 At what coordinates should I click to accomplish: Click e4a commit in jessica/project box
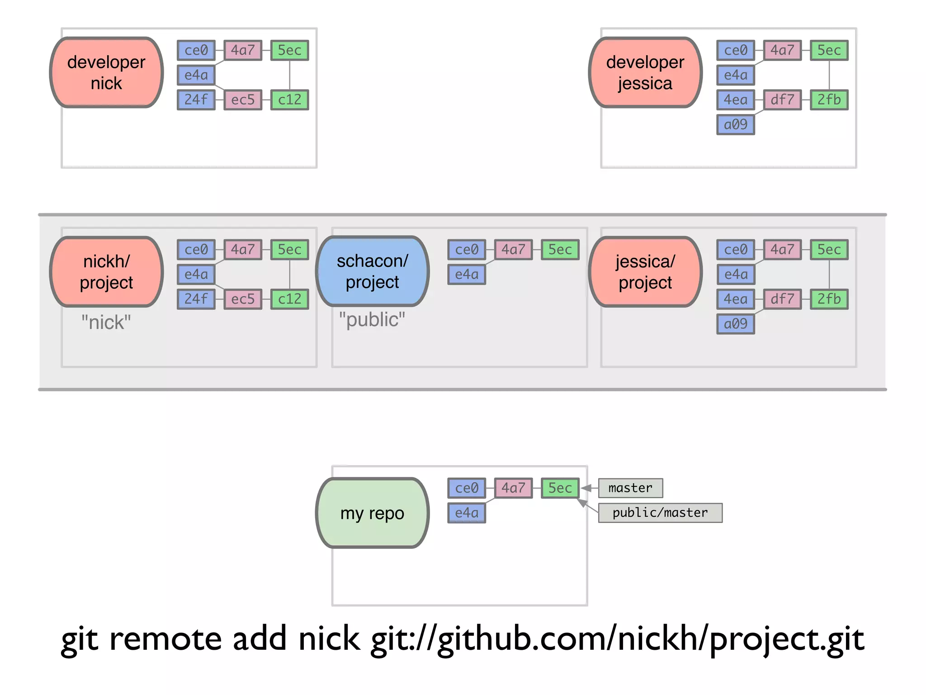pyautogui.click(x=736, y=274)
